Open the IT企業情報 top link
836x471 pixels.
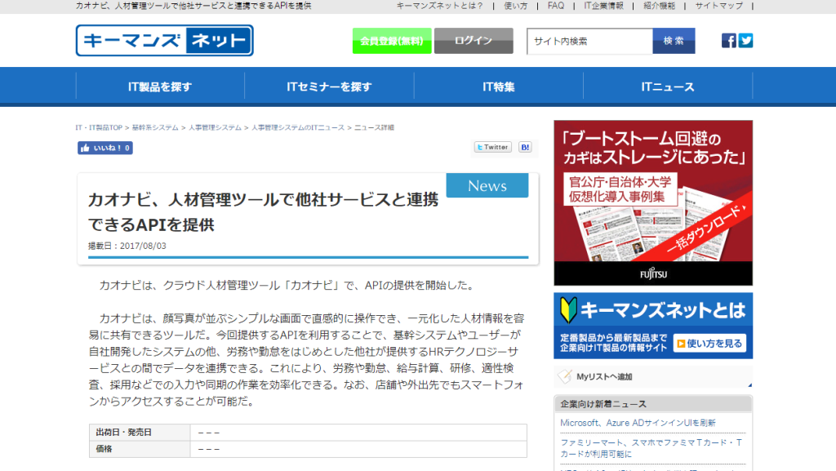coord(603,6)
